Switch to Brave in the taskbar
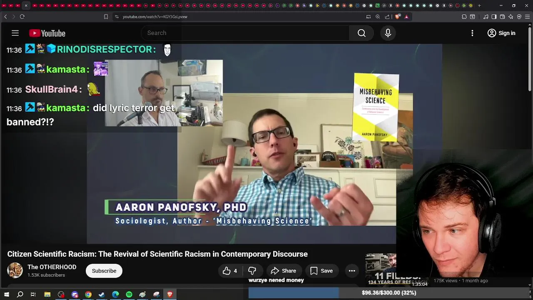533x300 pixels. [x=170, y=295]
